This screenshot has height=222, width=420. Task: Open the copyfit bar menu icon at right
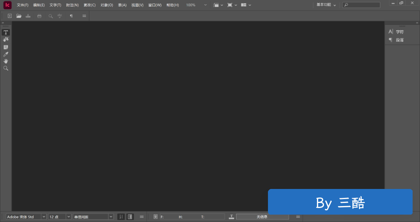tap(298, 217)
